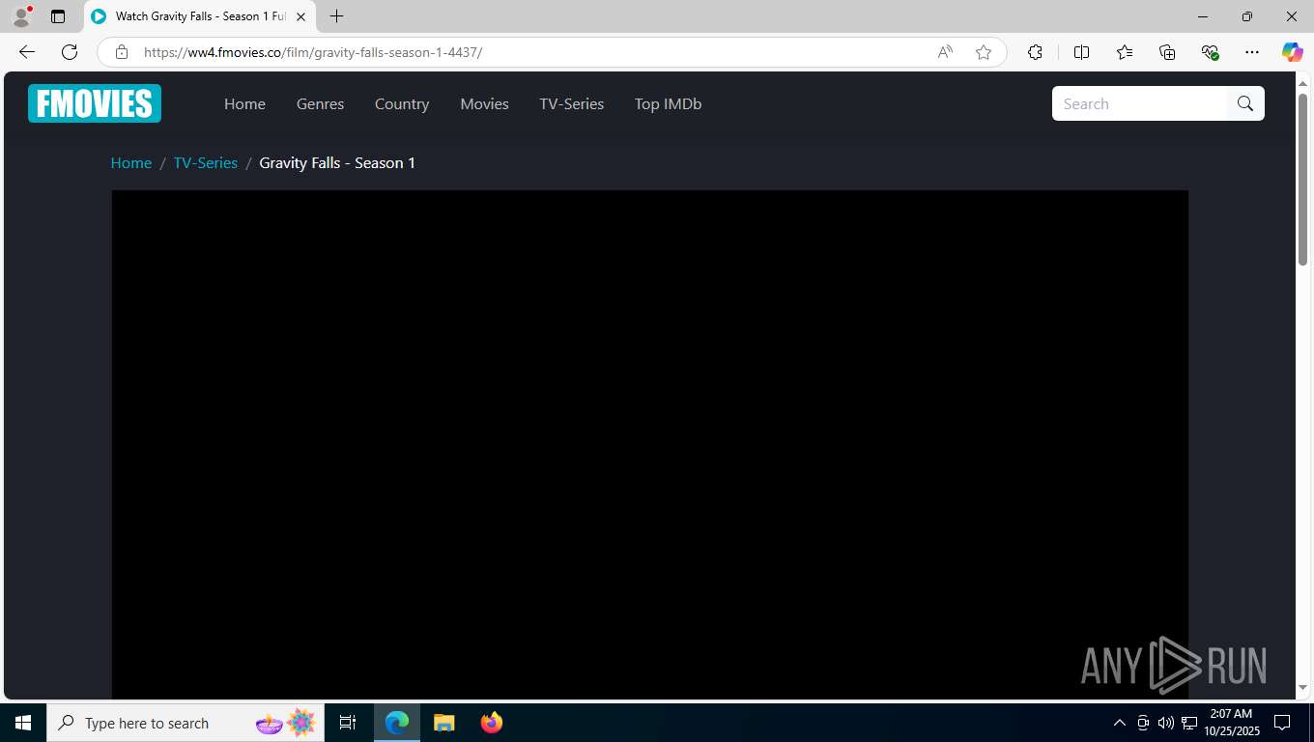The image size is (1314, 742).
Task: Open Browser essentials heart icon
Action: tap(1210, 52)
